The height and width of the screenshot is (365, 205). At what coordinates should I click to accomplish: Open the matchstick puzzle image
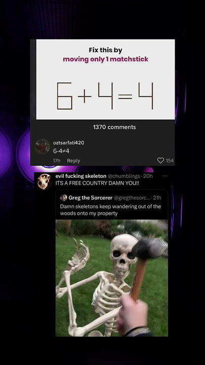[105, 80]
